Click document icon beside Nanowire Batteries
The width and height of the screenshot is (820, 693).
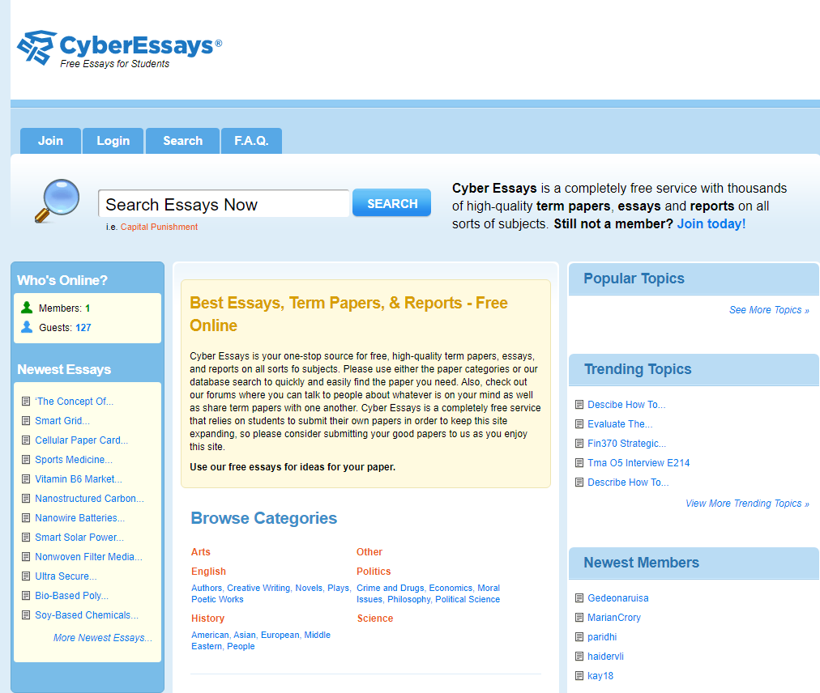(x=26, y=518)
